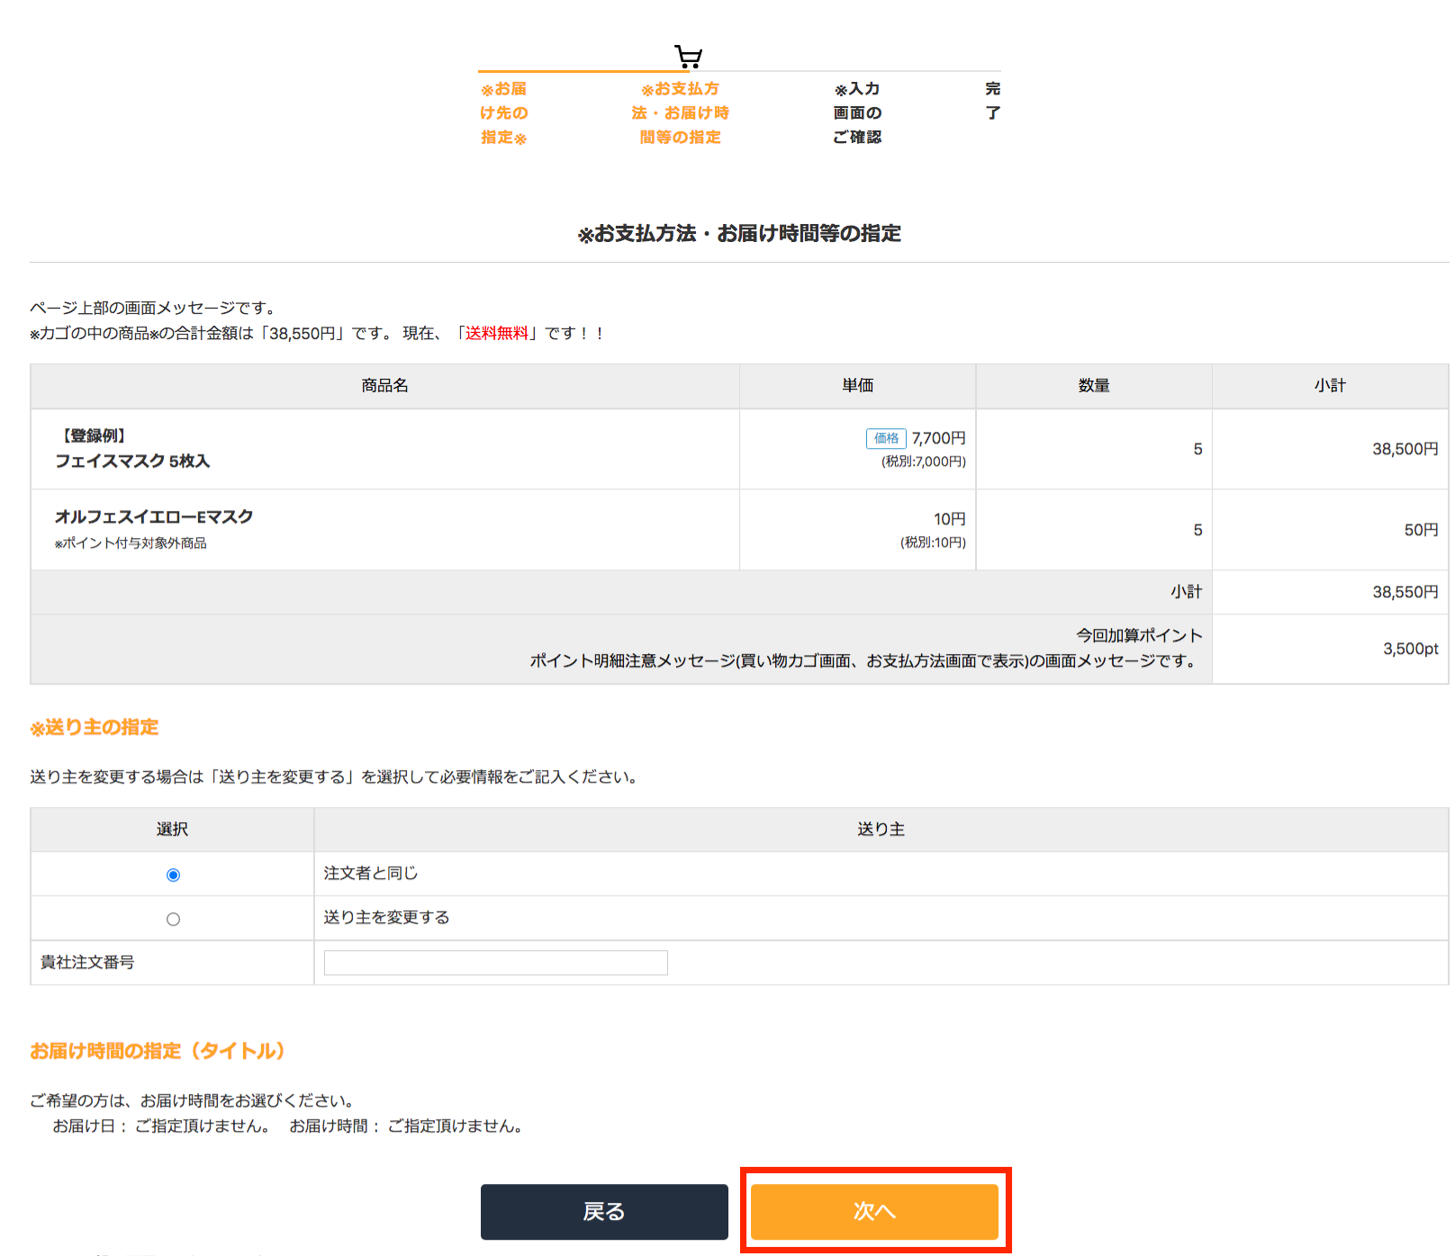
Task: Click the お届け時間の指定（タイトル） heading
Action: (x=158, y=1051)
